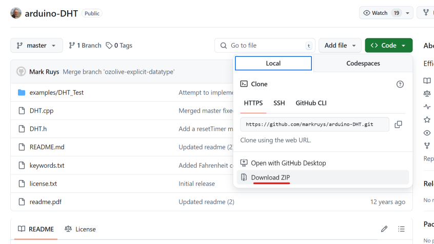Select the GitHub CLI clone tab
Screen dimensions: 434x244
point(311,103)
